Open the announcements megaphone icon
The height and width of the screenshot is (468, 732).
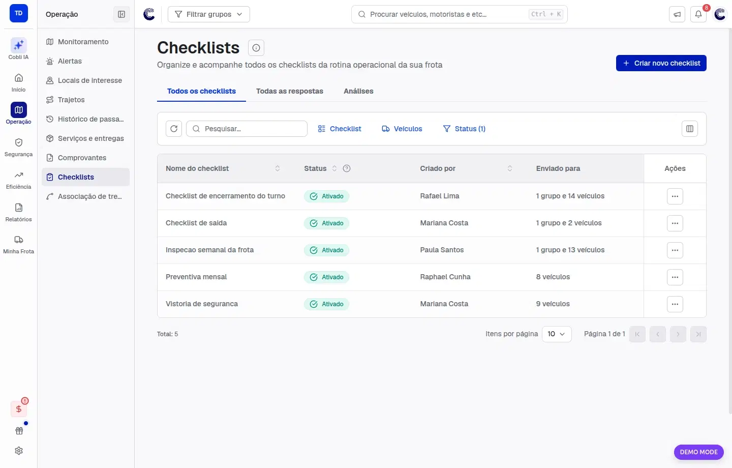(677, 14)
